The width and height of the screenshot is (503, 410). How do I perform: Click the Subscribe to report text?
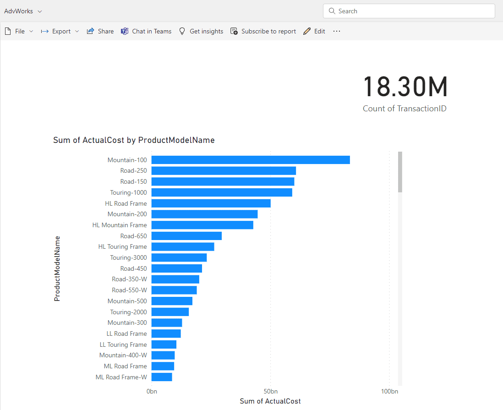268,31
